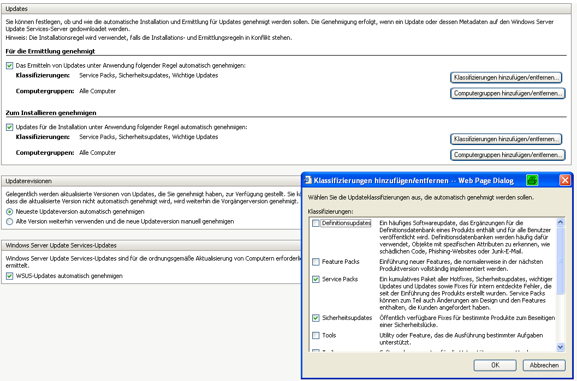Click 'Alle Computer' under Installieren section
The image size is (577, 381).
(98, 153)
